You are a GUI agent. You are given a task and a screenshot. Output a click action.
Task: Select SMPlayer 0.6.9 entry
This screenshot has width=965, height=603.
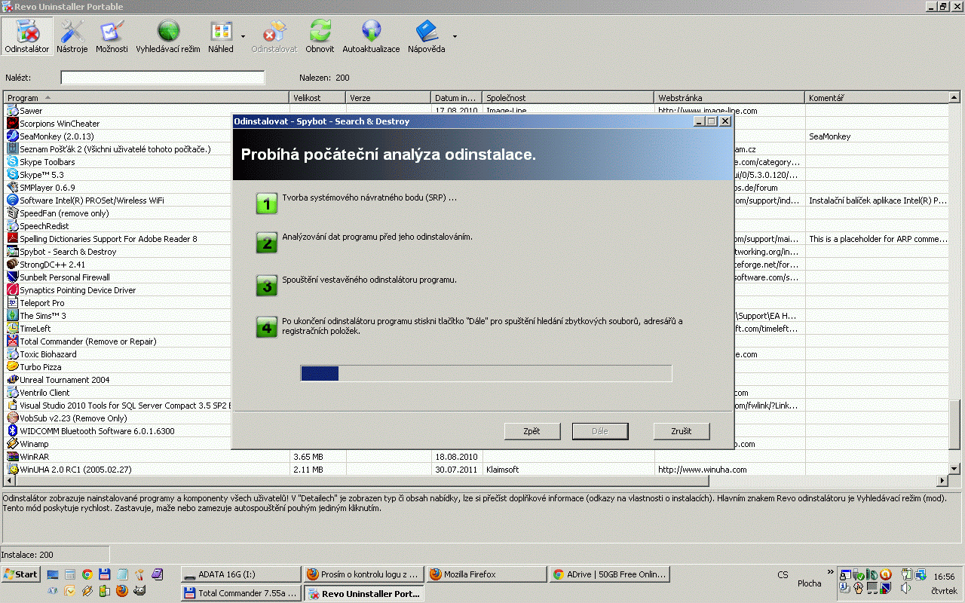click(x=47, y=188)
